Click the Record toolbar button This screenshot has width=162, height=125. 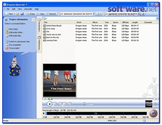click(51, 14)
